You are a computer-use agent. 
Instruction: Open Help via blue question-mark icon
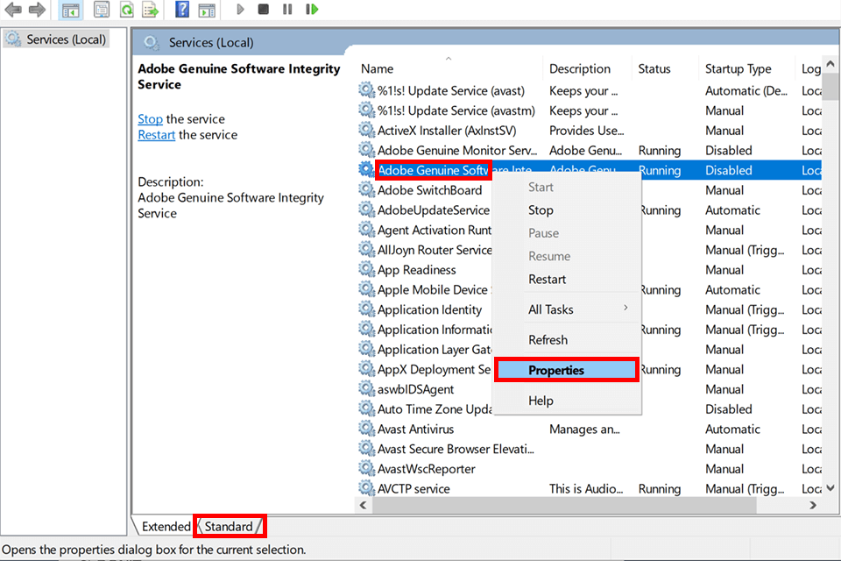(181, 10)
